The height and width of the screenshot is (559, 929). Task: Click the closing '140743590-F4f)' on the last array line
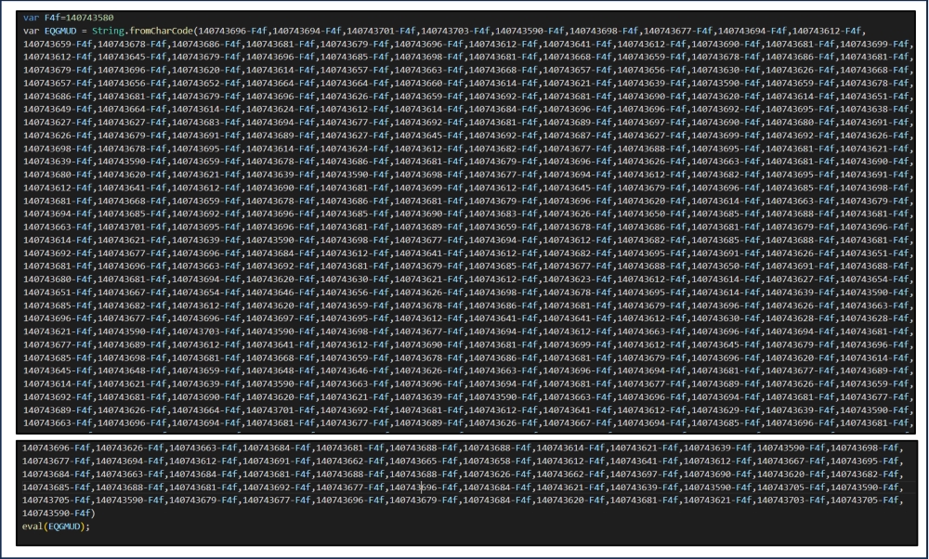point(59,513)
